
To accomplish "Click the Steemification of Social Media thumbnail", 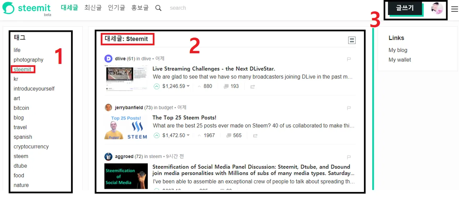I will (x=126, y=176).
